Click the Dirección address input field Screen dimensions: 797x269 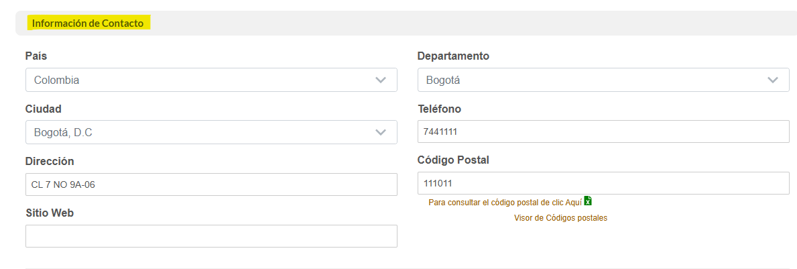click(211, 184)
